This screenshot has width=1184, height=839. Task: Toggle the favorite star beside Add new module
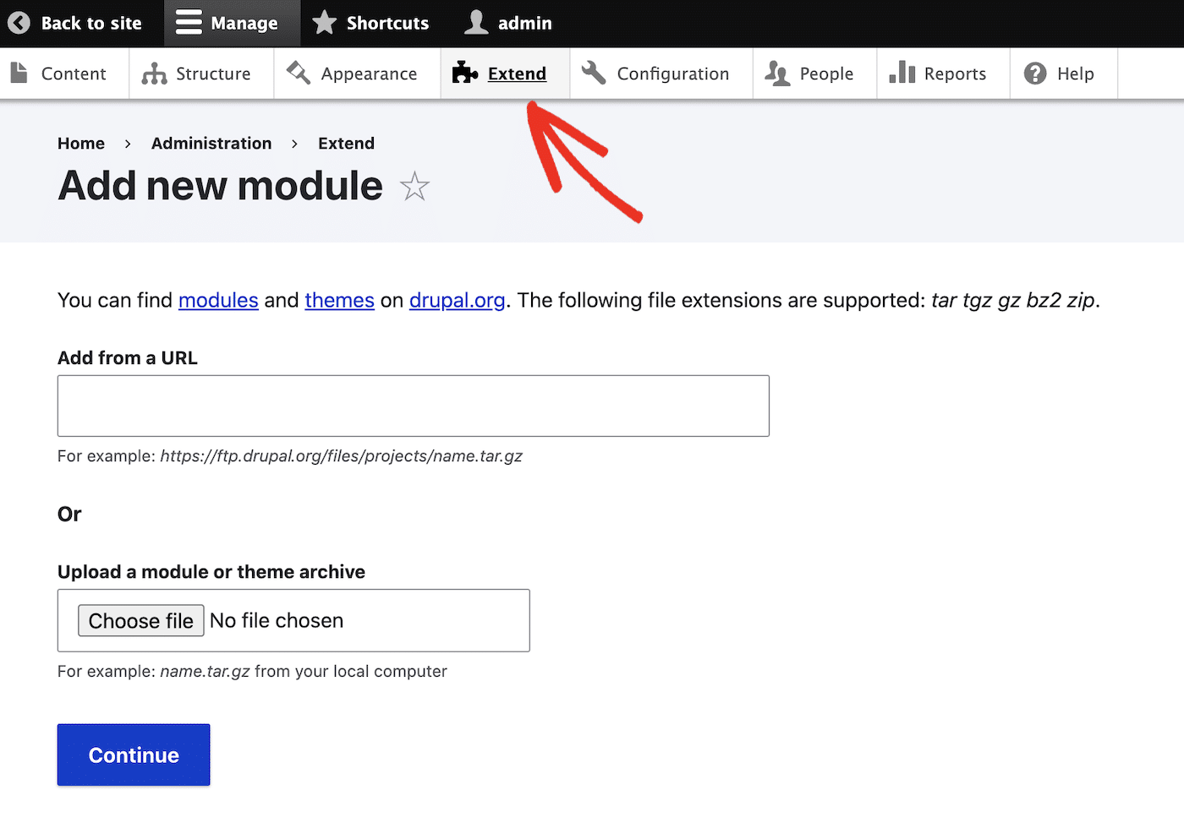coord(414,186)
